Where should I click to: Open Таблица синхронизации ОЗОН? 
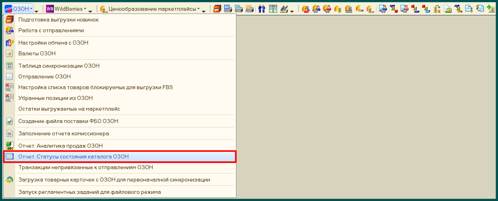coord(120,66)
